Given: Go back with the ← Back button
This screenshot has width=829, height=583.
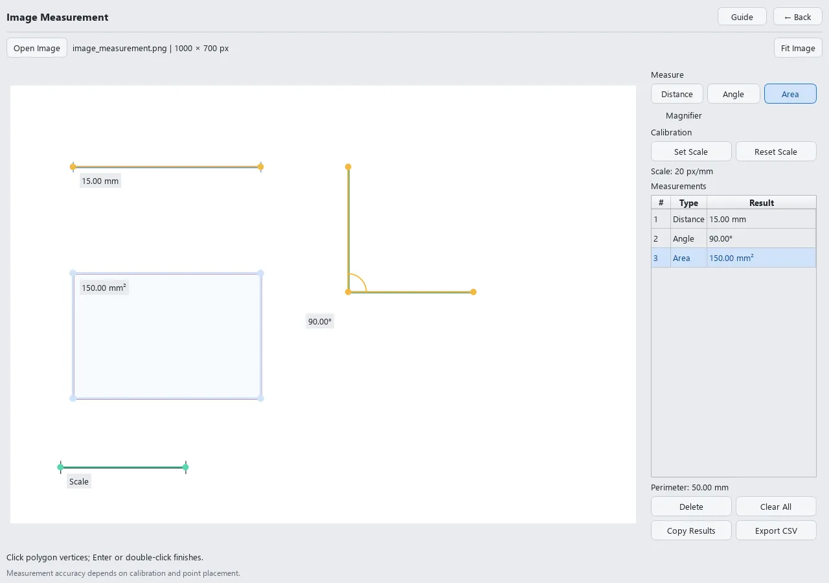Looking at the screenshot, I should point(798,17).
